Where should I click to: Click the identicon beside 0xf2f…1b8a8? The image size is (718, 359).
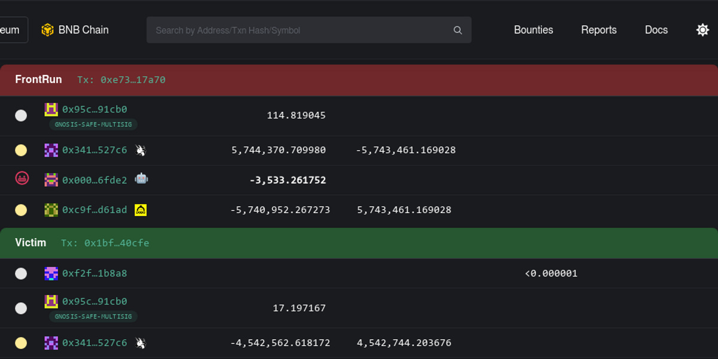tap(51, 273)
